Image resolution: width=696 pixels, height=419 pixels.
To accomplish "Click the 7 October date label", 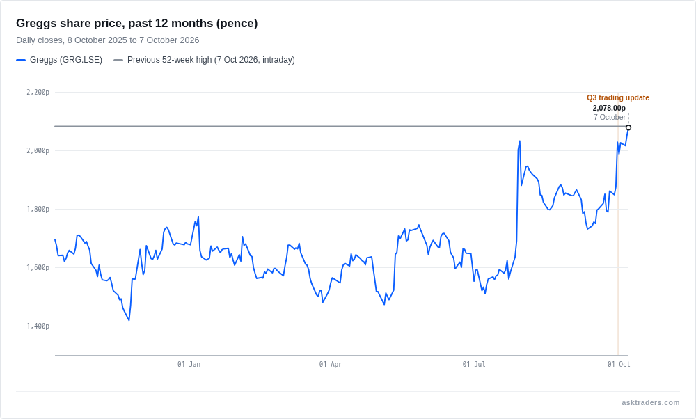I will point(610,117).
